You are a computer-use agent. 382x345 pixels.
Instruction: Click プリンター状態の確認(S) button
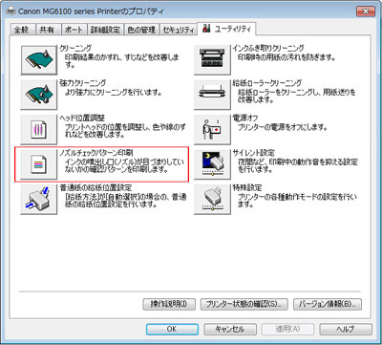244,304
